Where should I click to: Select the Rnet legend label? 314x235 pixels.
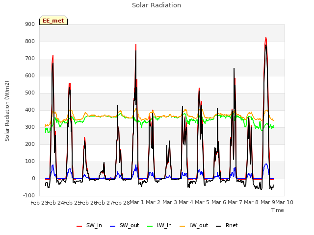coord(232,226)
